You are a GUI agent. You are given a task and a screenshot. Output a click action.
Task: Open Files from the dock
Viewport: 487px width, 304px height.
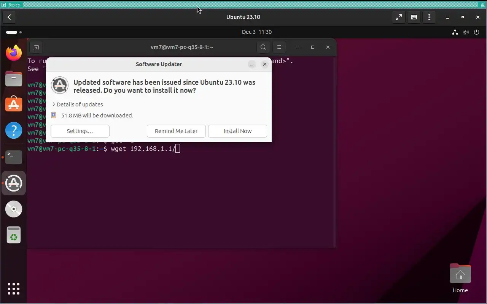tap(14, 79)
